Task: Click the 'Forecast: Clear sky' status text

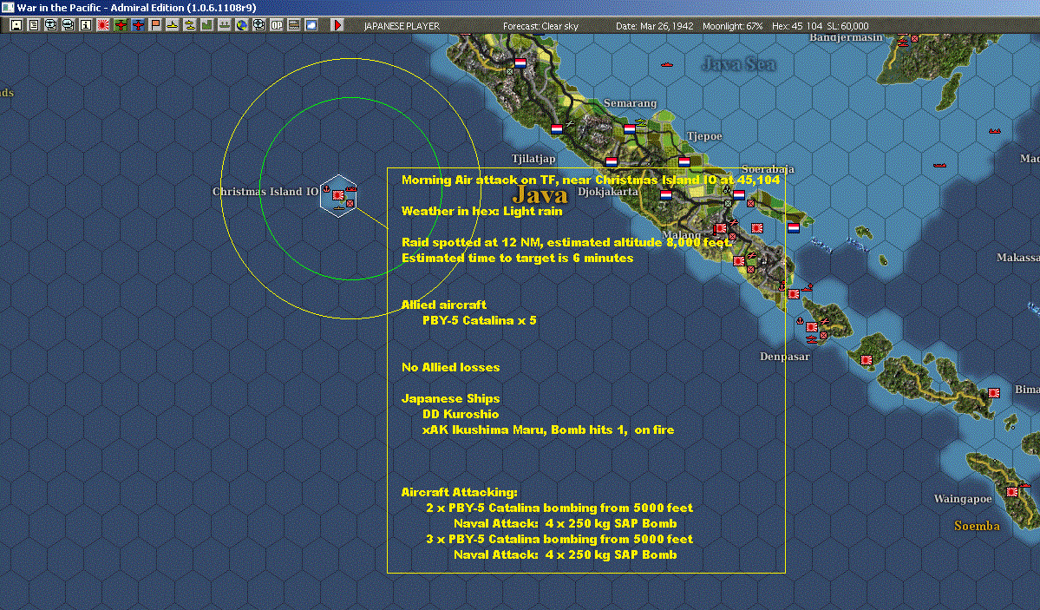Action: (540, 26)
